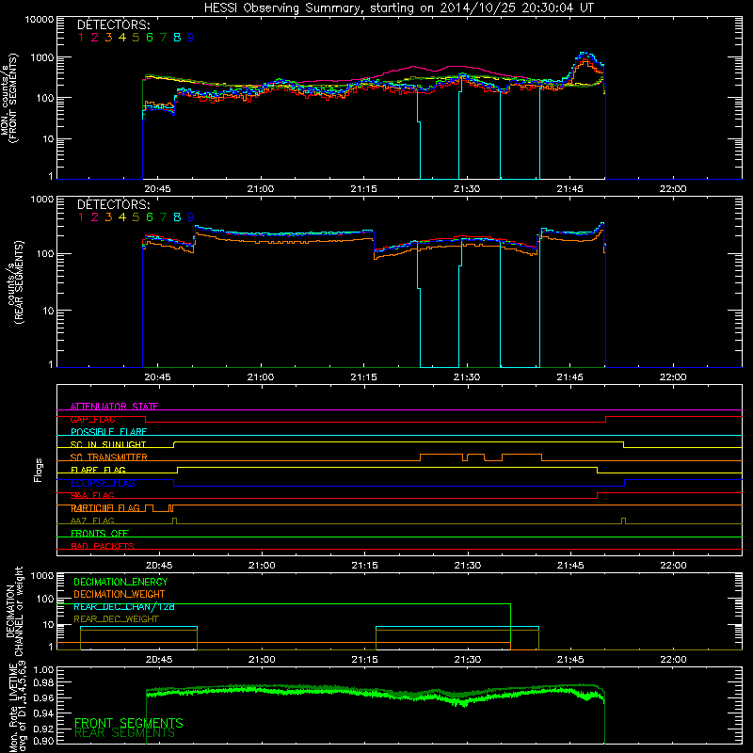Click the HESSI Observing Summary title text
Viewport: 753px width, 753px height.
398,8
